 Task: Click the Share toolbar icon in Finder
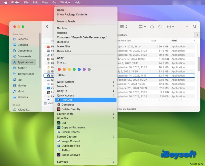tap(152, 27)
